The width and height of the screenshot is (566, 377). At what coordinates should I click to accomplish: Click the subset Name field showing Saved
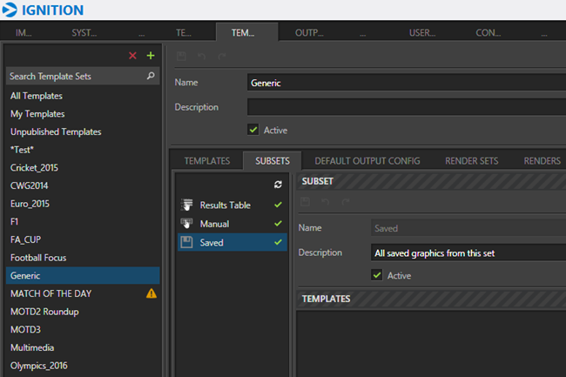468,228
